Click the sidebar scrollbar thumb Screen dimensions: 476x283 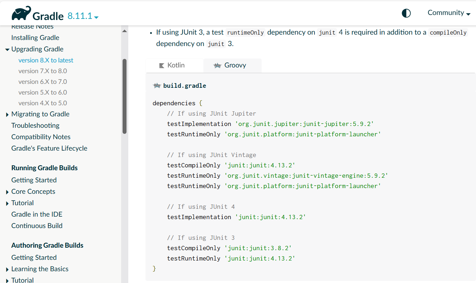pyautogui.click(x=124, y=96)
